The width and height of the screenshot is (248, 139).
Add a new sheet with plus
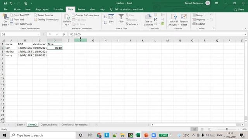(x=96, y=125)
